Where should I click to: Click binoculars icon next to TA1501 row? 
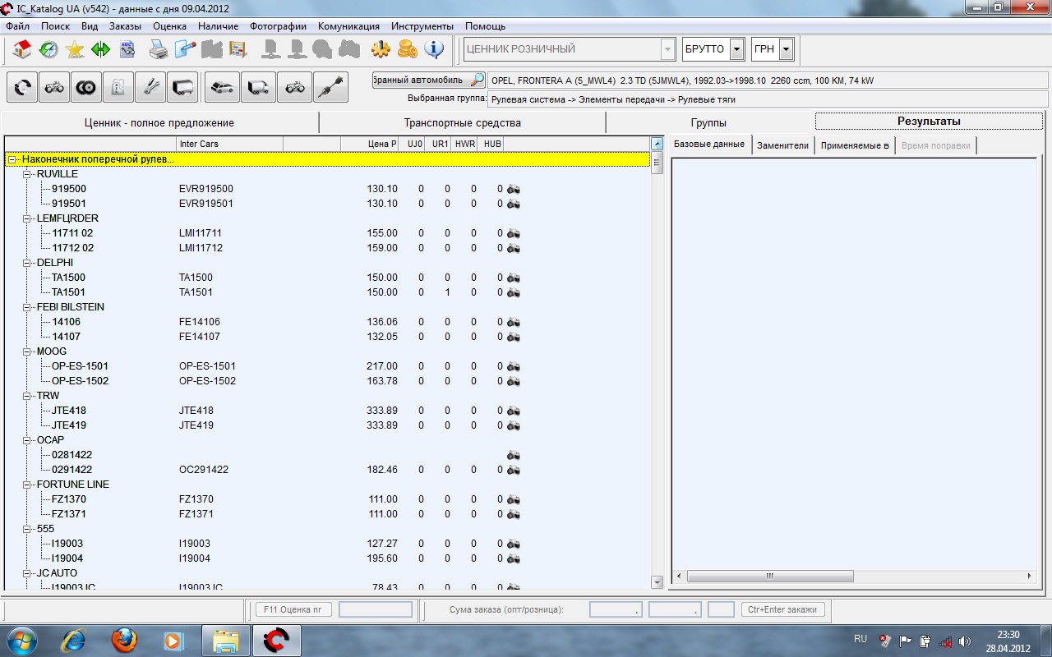tap(514, 292)
